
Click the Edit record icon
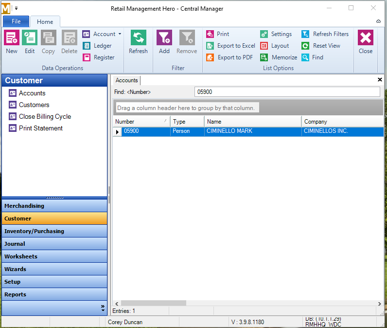click(x=30, y=37)
